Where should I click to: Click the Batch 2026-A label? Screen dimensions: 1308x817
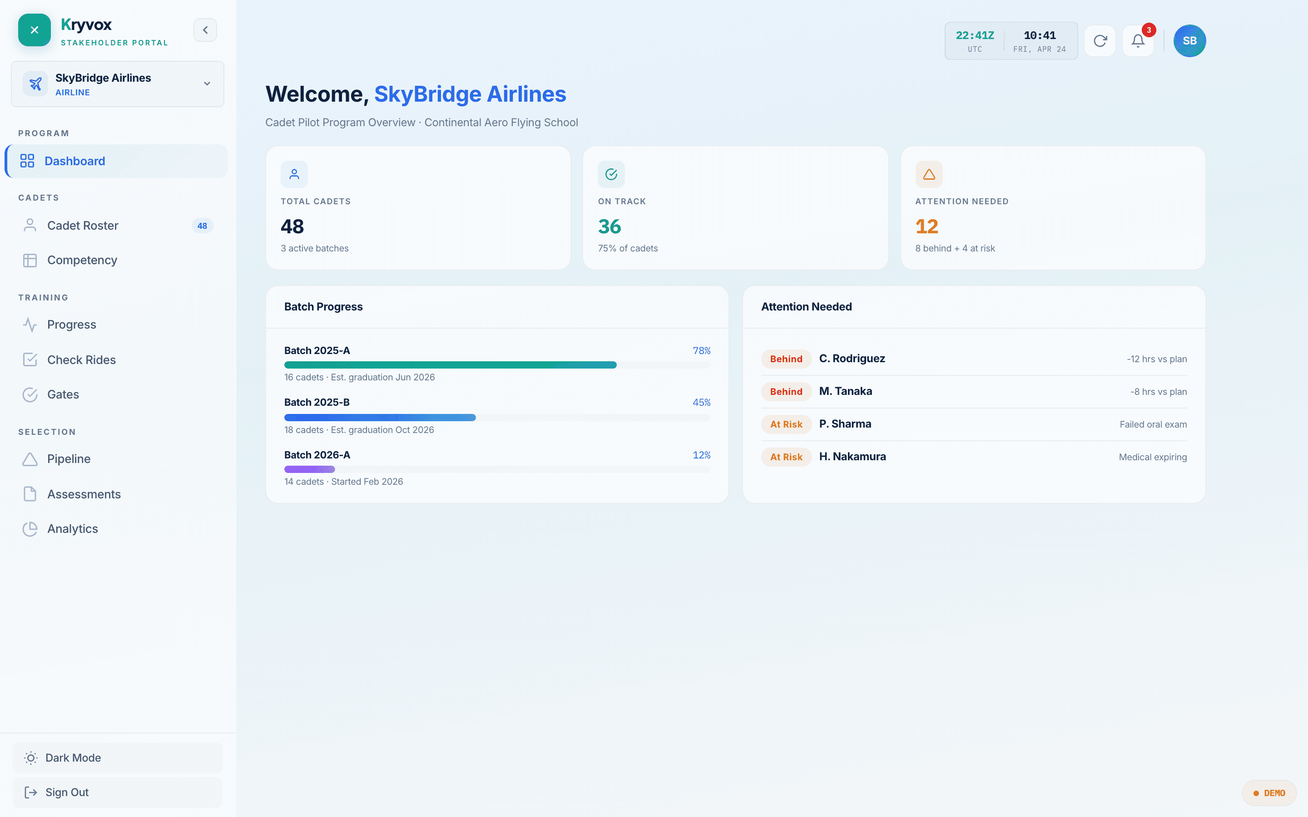pyautogui.click(x=317, y=455)
